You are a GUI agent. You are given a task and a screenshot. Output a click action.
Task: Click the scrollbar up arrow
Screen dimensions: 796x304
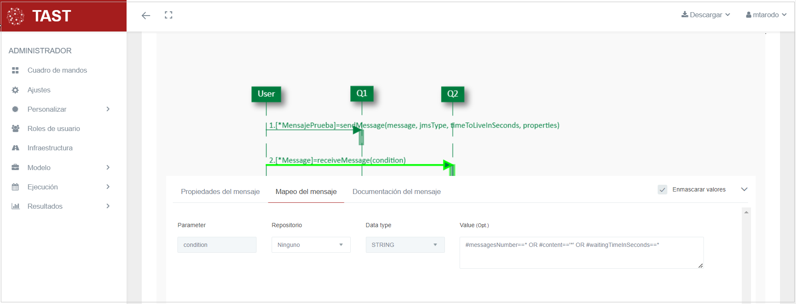(746, 212)
